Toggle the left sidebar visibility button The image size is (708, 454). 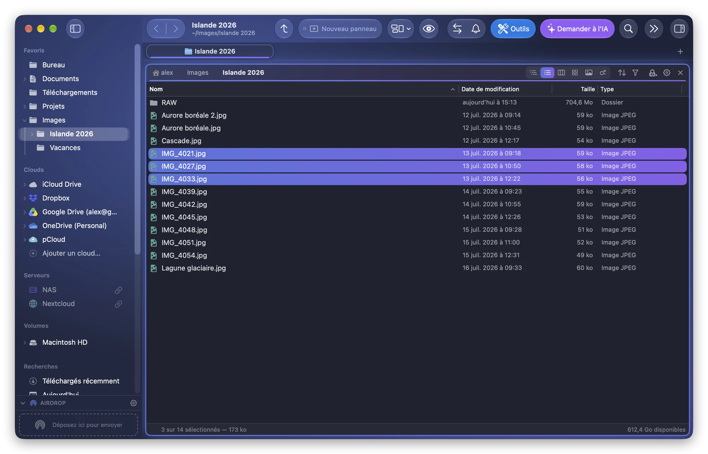tap(75, 29)
